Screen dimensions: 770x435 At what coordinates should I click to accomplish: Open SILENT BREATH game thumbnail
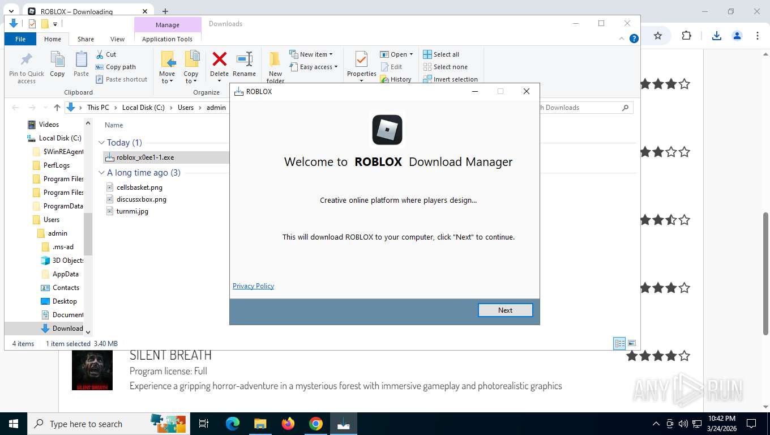(92, 370)
